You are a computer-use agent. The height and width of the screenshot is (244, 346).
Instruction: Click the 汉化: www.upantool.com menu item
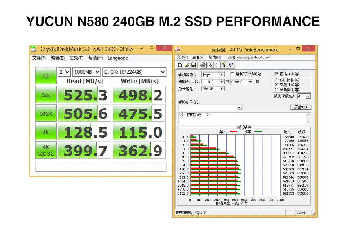tap(249, 57)
